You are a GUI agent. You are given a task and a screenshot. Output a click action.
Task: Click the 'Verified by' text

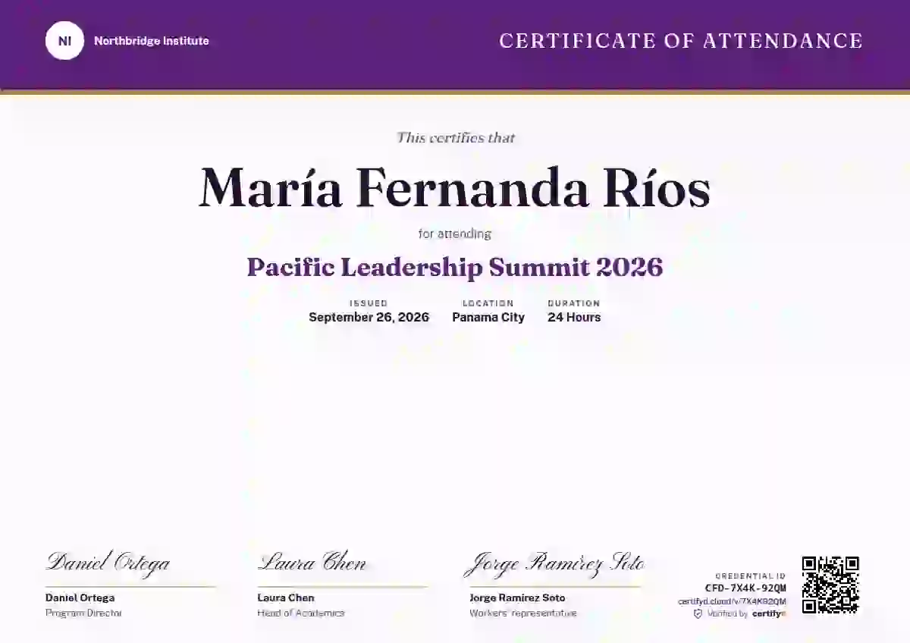pyautogui.click(x=727, y=614)
